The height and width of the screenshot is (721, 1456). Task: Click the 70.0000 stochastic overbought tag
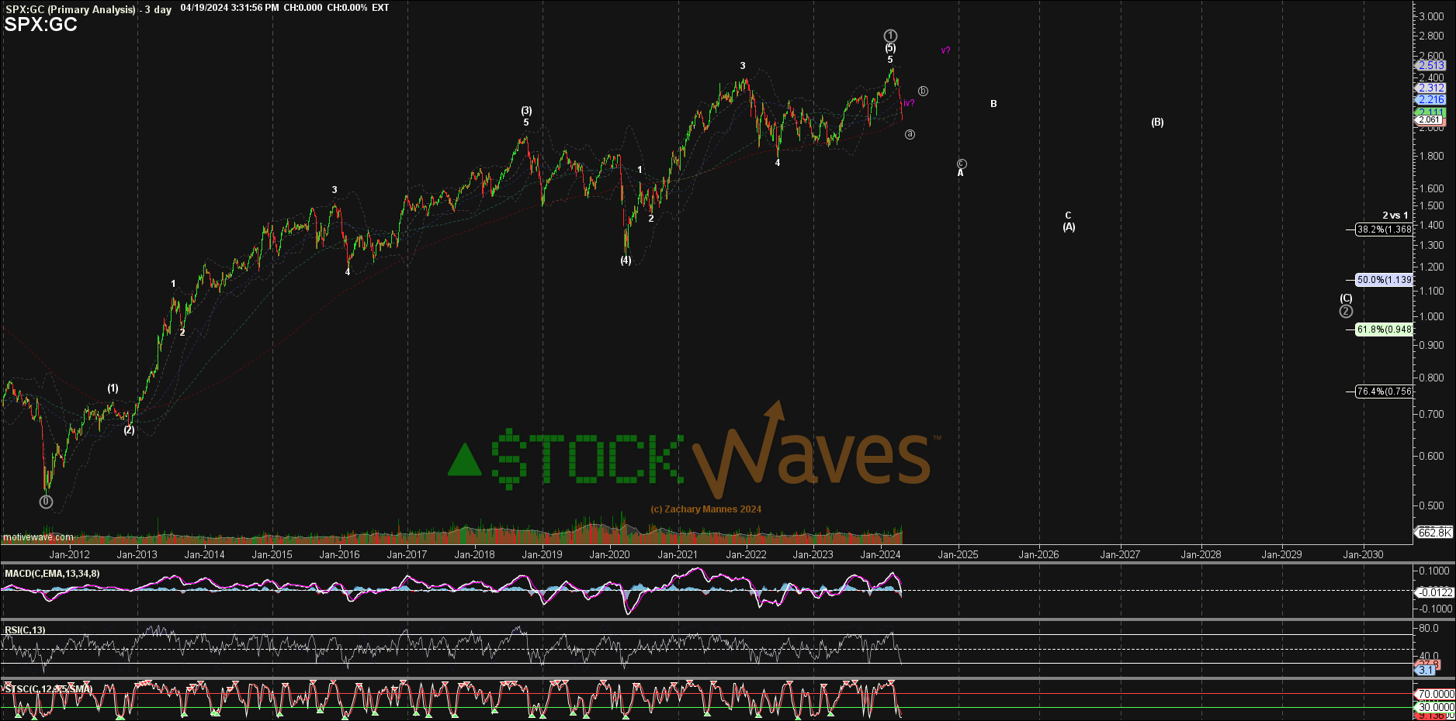(x=1436, y=694)
